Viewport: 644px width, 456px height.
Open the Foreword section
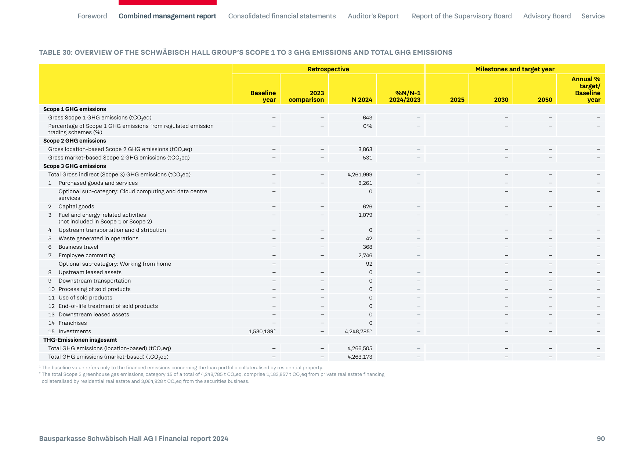click(92, 16)
